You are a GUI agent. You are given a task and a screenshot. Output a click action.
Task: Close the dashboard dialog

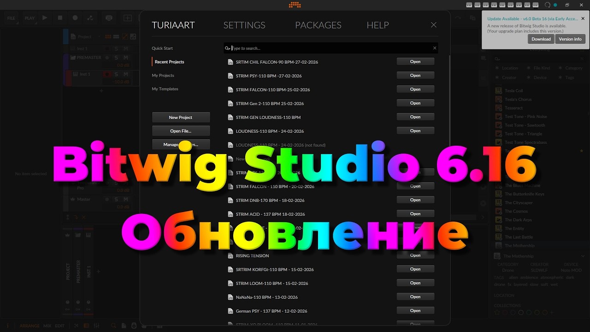coord(433,25)
